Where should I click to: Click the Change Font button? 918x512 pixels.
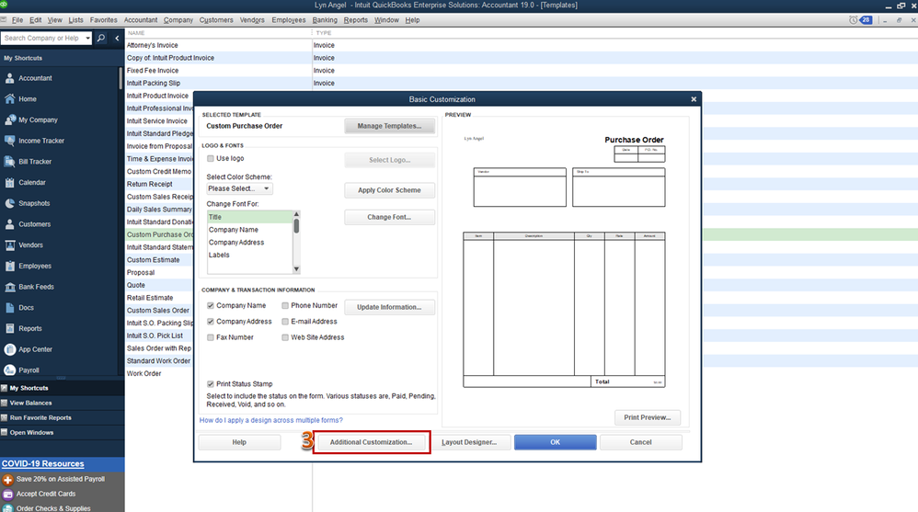click(389, 217)
